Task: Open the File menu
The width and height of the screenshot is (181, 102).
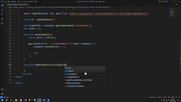Action: [5, 1]
